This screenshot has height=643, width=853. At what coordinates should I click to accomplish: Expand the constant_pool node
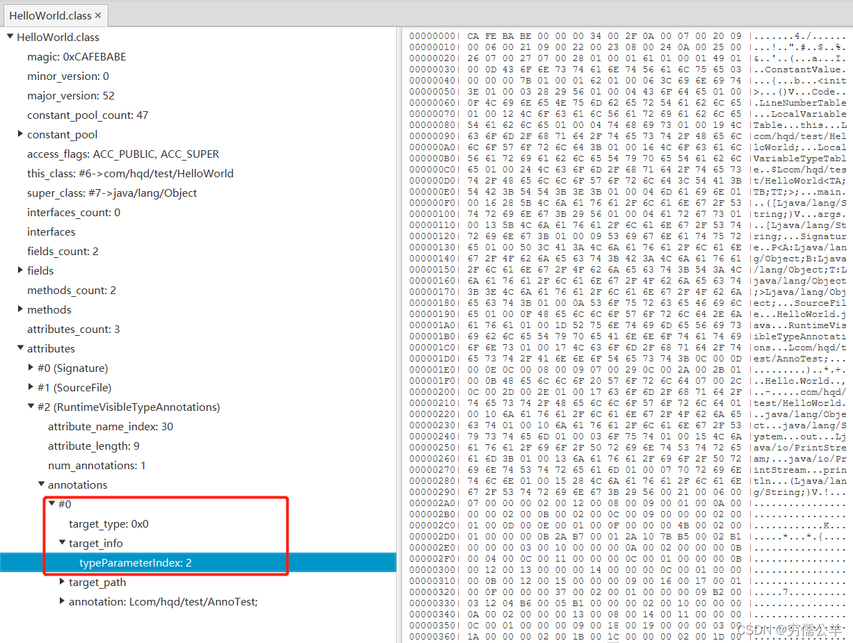coord(20,134)
